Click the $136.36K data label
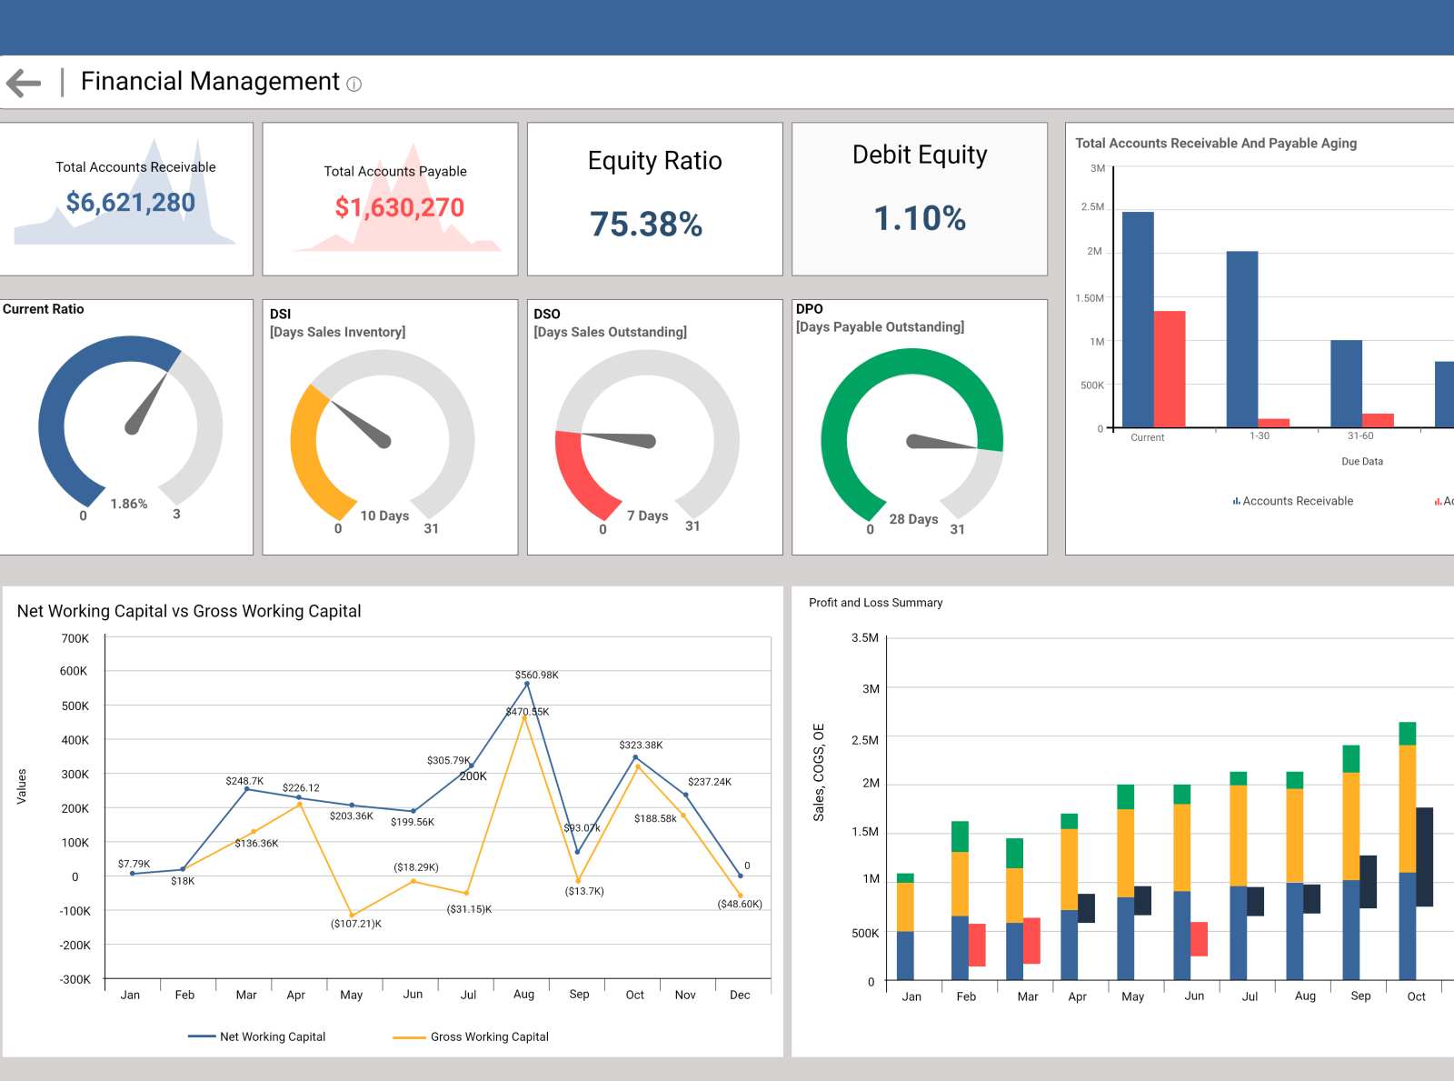Screen dimensions: 1454x1081 pyautogui.click(x=256, y=844)
